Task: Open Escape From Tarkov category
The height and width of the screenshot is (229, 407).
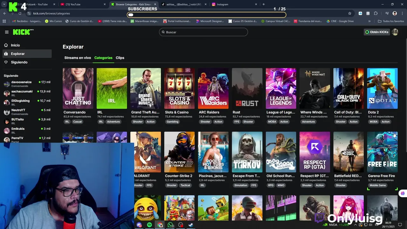Action: 247,152
